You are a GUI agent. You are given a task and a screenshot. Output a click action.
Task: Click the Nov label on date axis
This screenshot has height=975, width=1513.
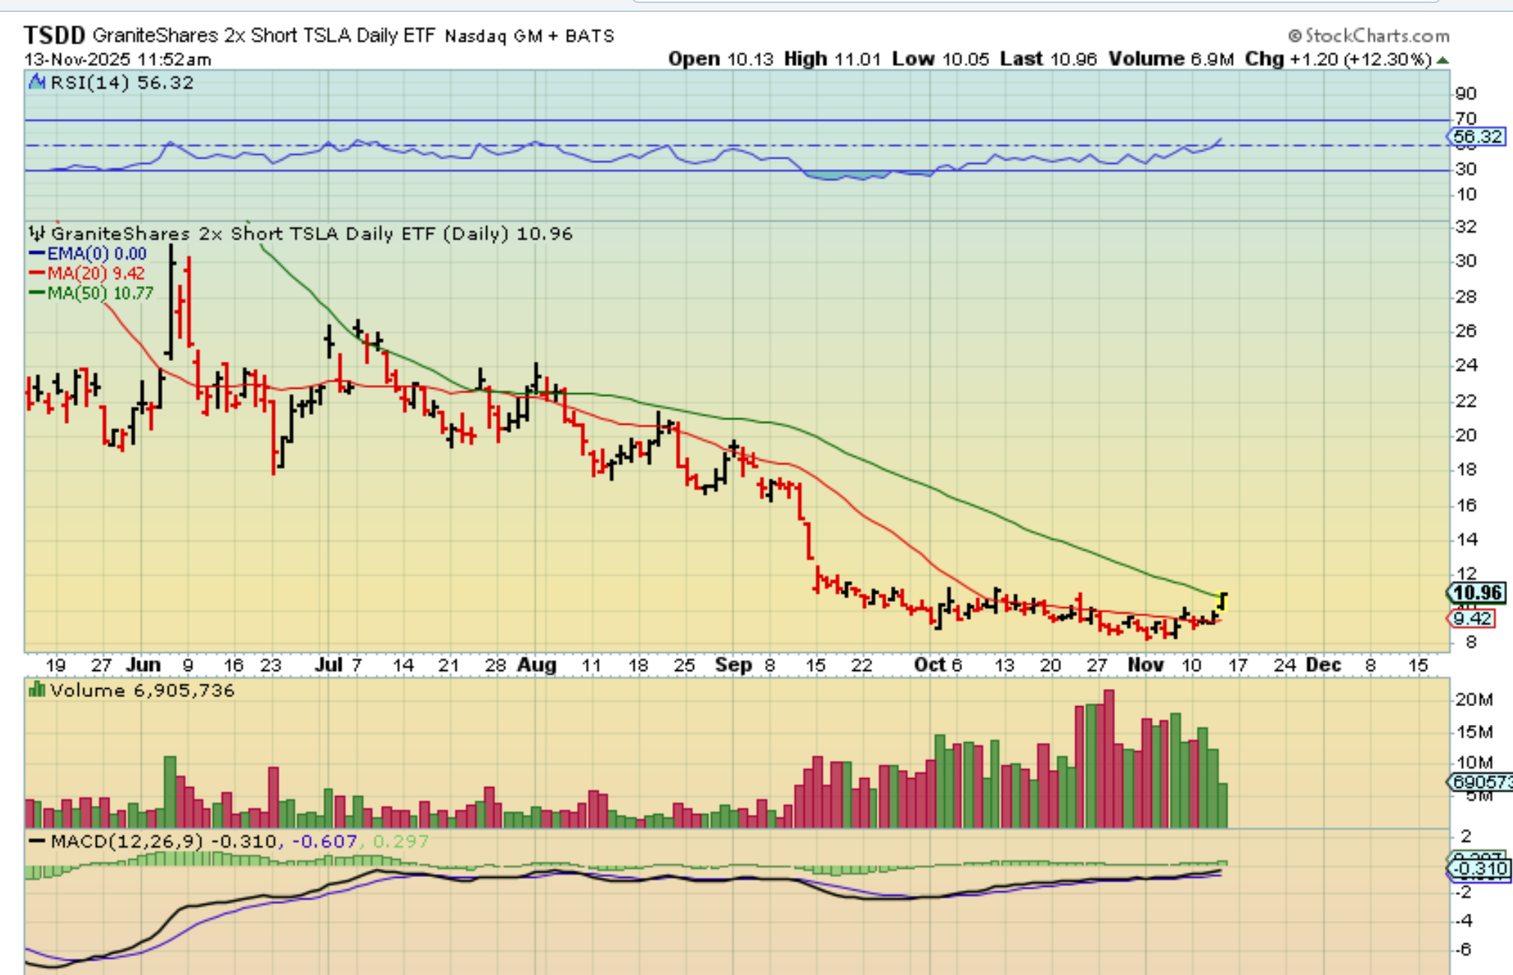click(1145, 665)
